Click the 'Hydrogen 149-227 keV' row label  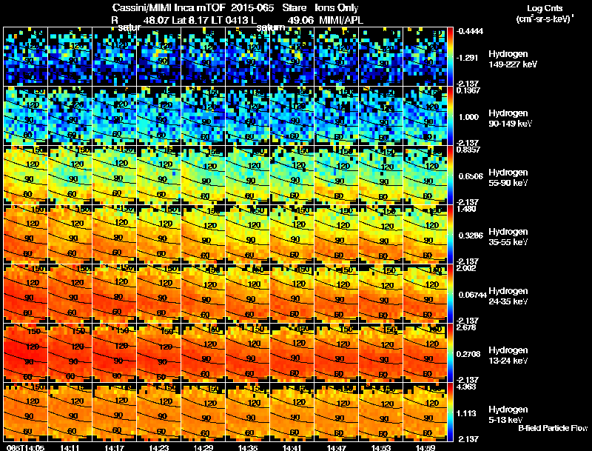(x=512, y=59)
